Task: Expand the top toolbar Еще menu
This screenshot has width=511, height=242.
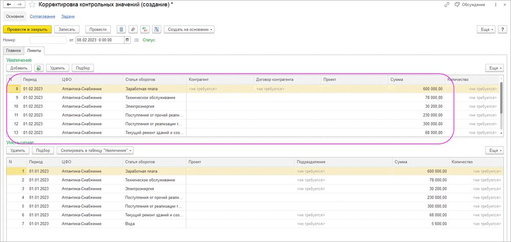Action: tap(486, 29)
